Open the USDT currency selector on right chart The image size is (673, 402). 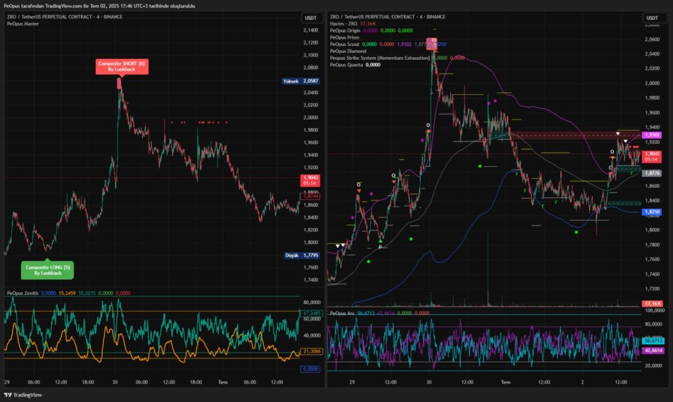[x=652, y=18]
